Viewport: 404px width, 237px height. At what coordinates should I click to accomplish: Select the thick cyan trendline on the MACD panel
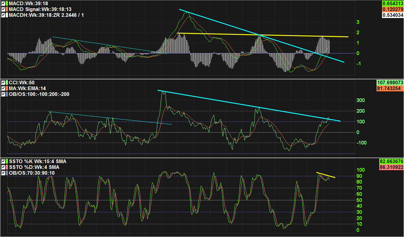pyautogui.click(x=262, y=36)
